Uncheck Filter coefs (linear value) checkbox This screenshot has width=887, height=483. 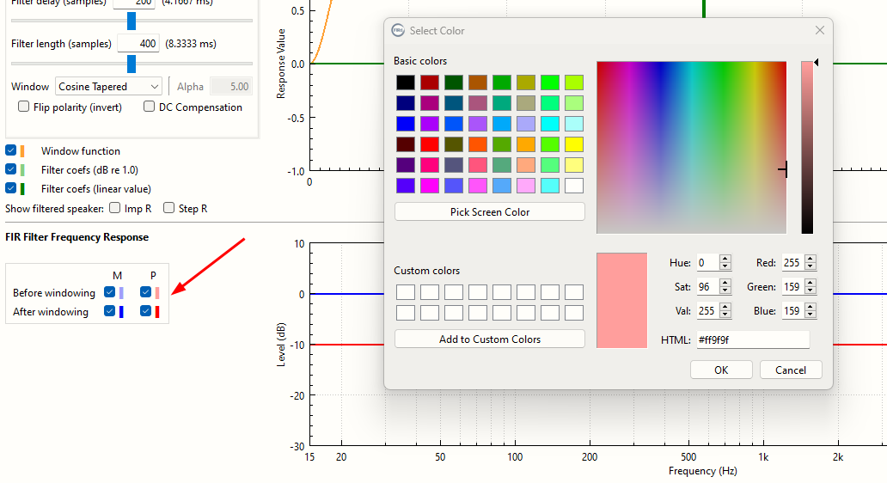pos(11,187)
